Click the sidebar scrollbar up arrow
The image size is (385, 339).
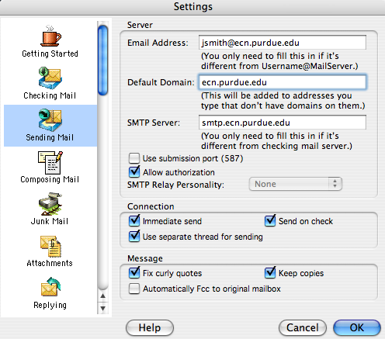tap(103, 296)
